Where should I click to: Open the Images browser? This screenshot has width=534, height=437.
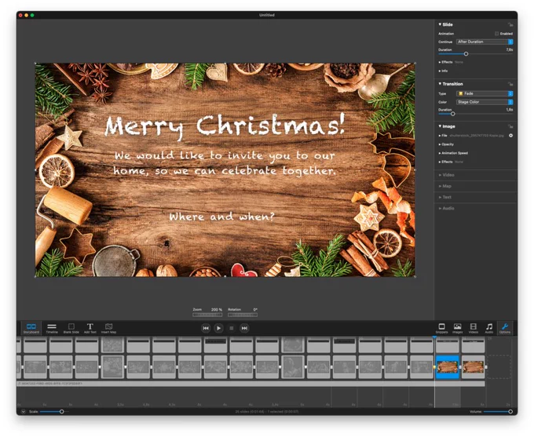click(x=457, y=328)
